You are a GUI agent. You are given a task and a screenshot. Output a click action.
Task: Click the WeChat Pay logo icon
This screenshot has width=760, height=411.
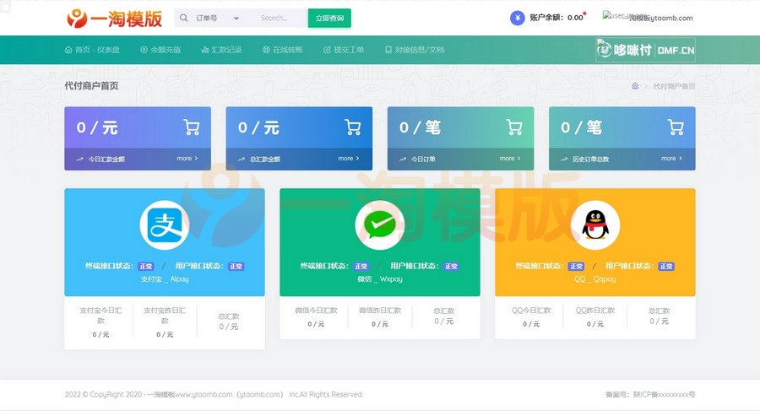pyautogui.click(x=379, y=224)
